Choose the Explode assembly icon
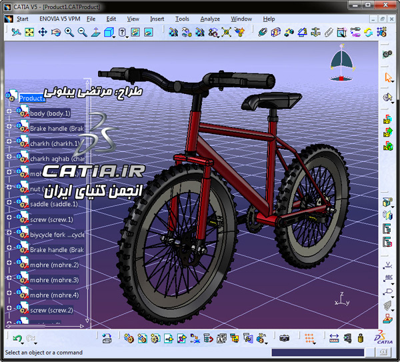Screen dimensions: 400x362 click(x=226, y=33)
